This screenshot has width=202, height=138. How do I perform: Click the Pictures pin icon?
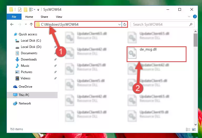[x=55, y=72]
